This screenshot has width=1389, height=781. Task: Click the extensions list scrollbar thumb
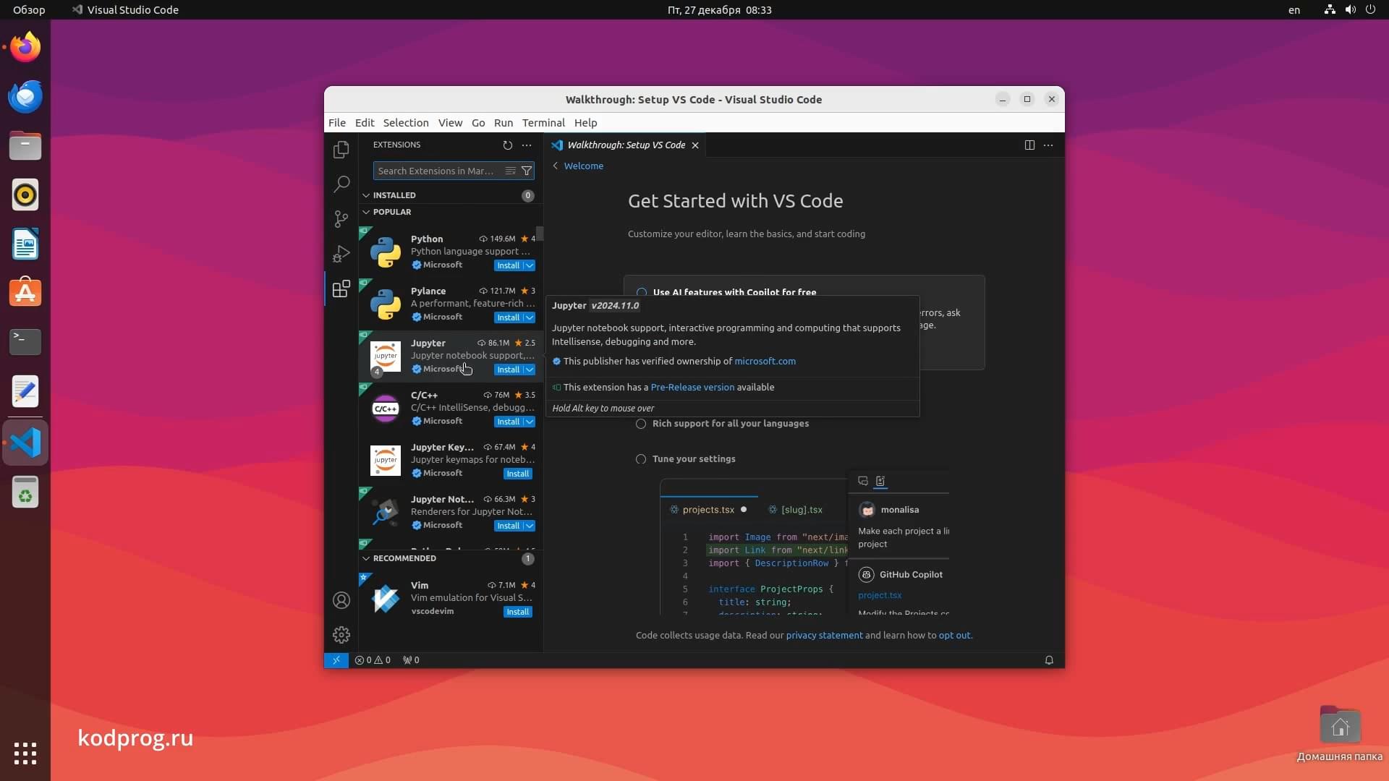pos(540,234)
